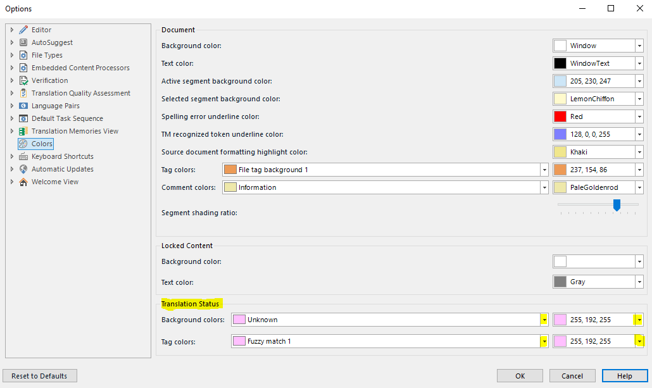
Task: Click the Translation Quality Assessment icon
Action: point(23,93)
